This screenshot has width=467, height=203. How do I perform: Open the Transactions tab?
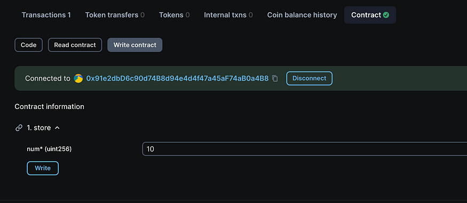coord(46,15)
